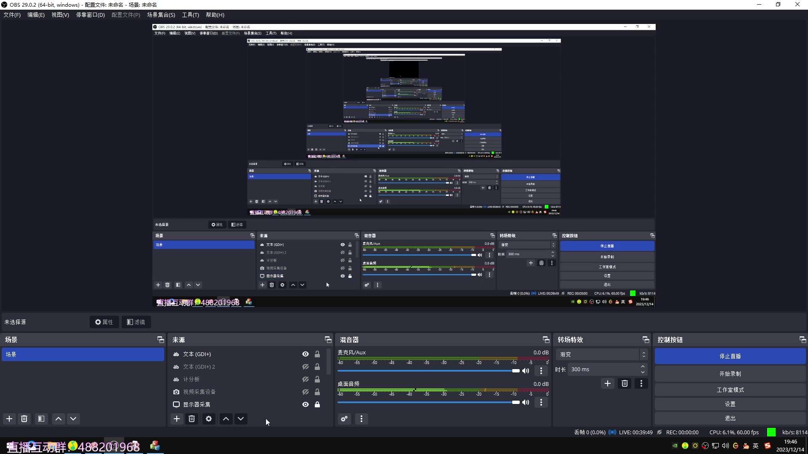
Task: Open 麦克风/Aux channel three-dot menu
Action: tap(541, 371)
